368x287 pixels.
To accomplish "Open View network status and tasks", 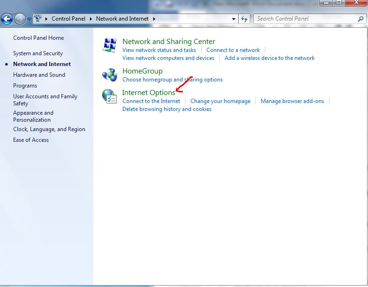I will click(x=159, y=50).
